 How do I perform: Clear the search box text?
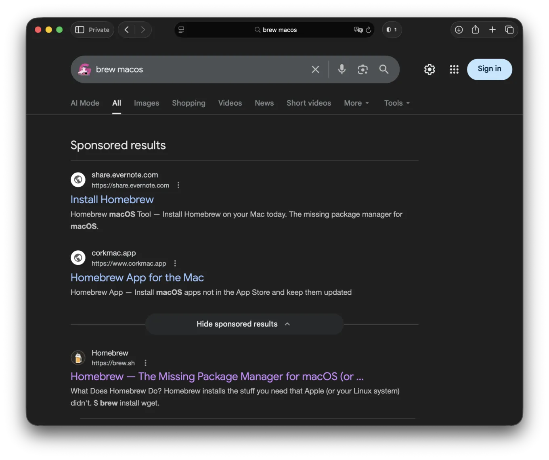point(315,69)
